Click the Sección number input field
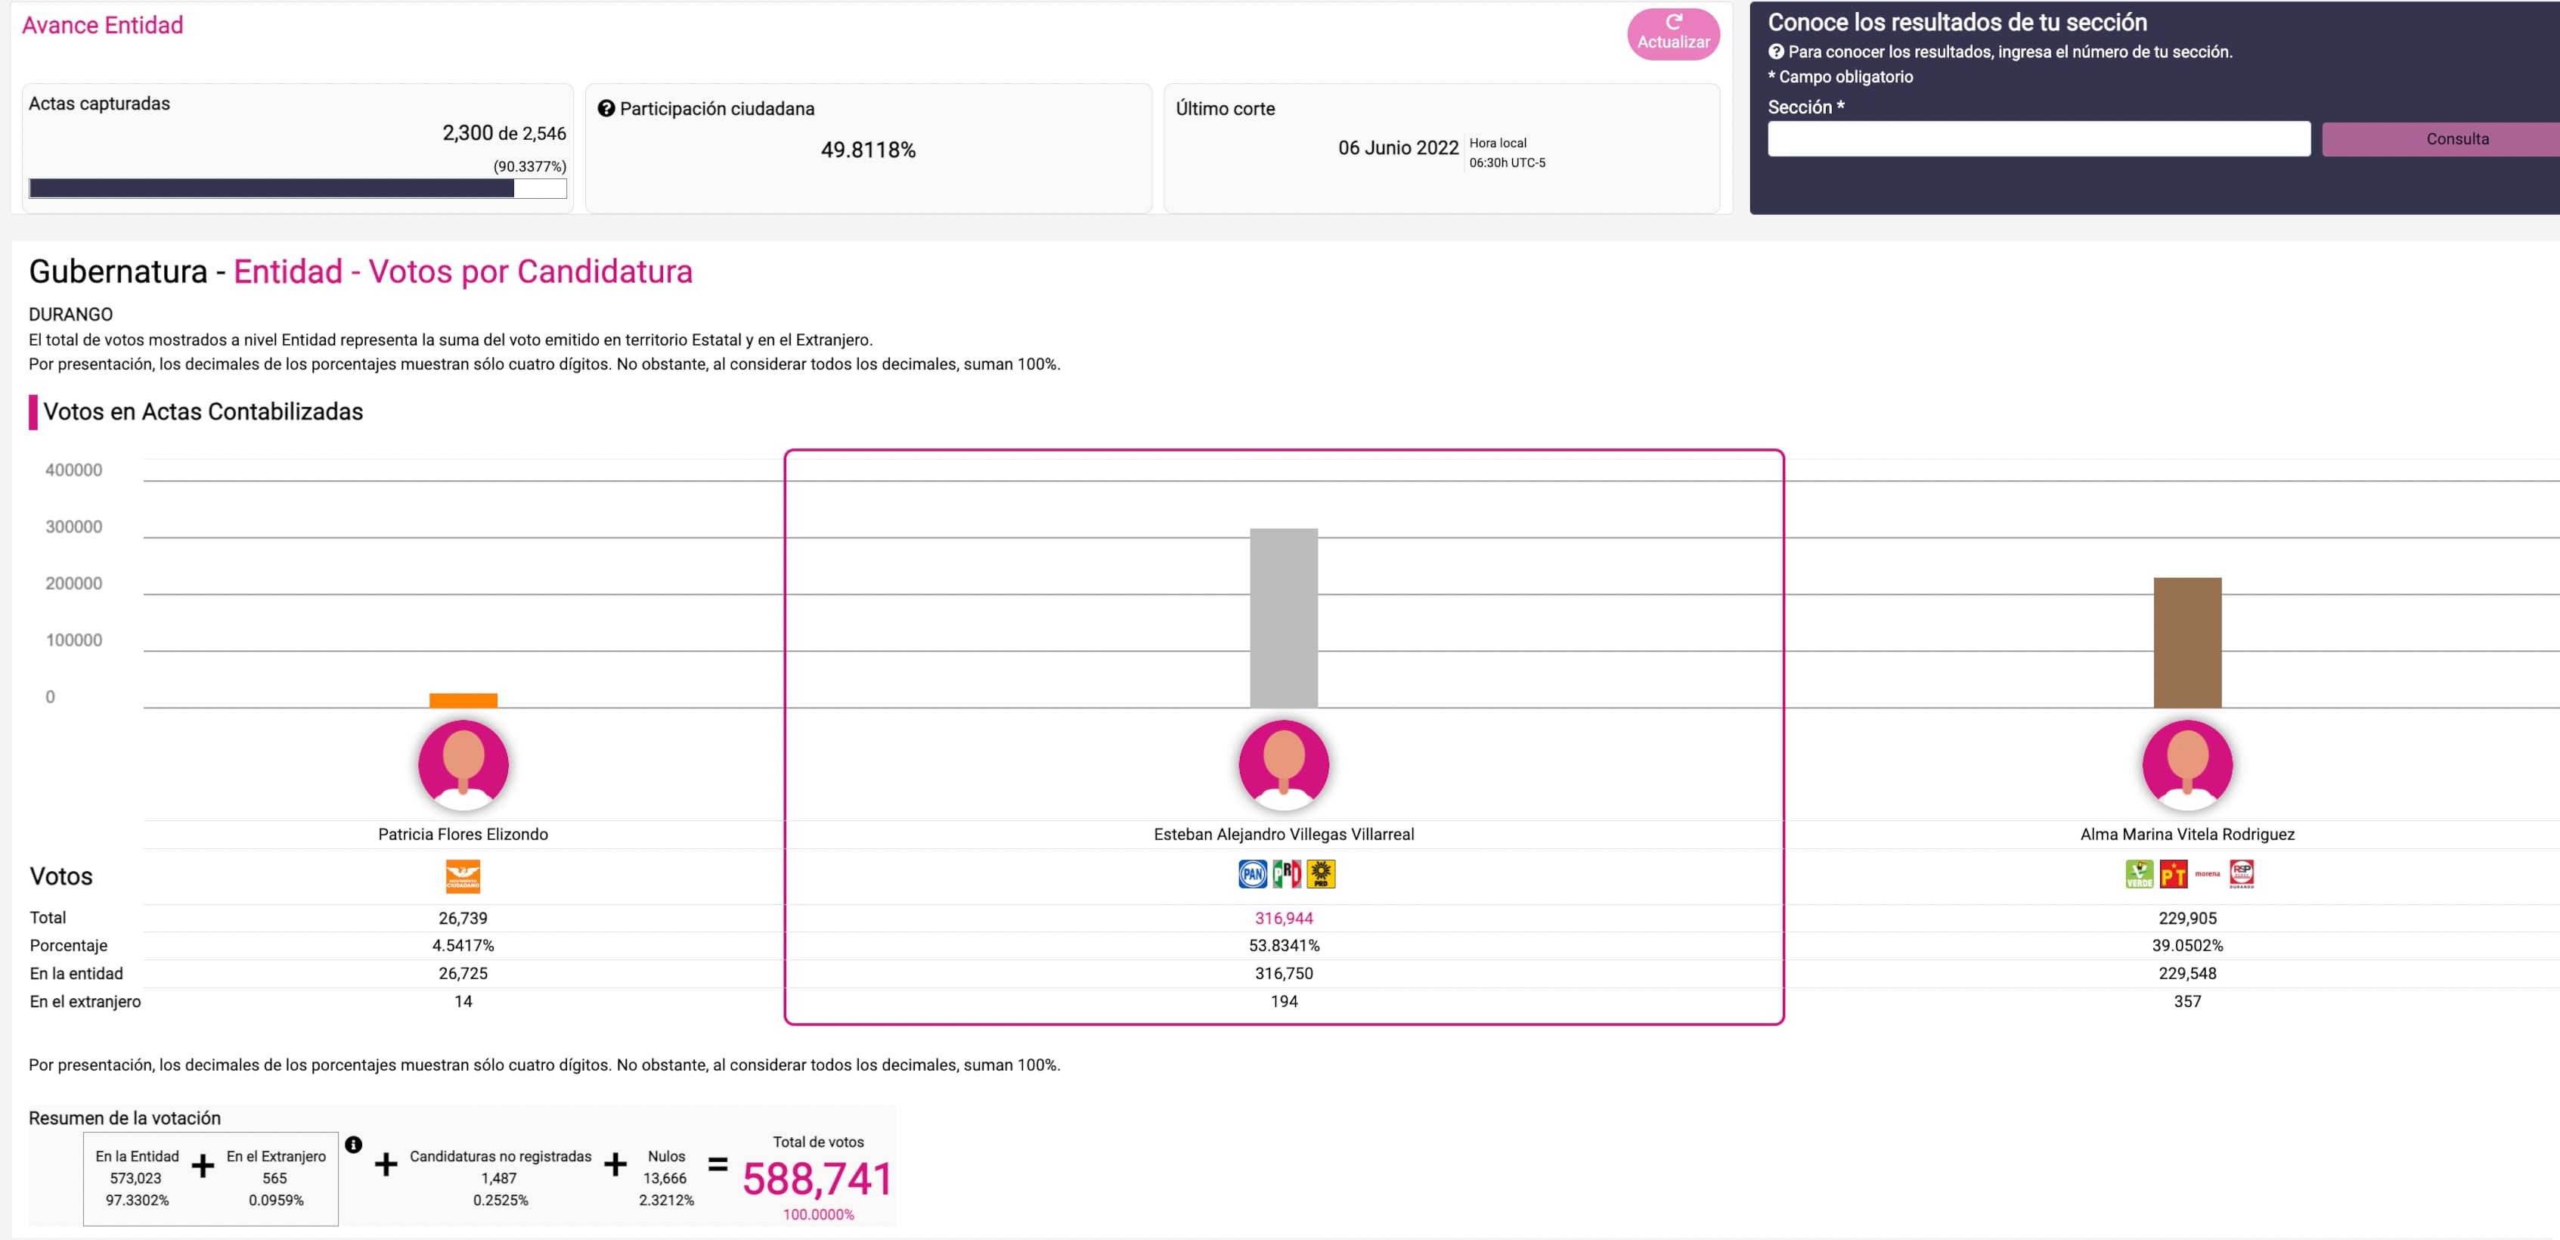The image size is (2560, 1240). 2038,139
